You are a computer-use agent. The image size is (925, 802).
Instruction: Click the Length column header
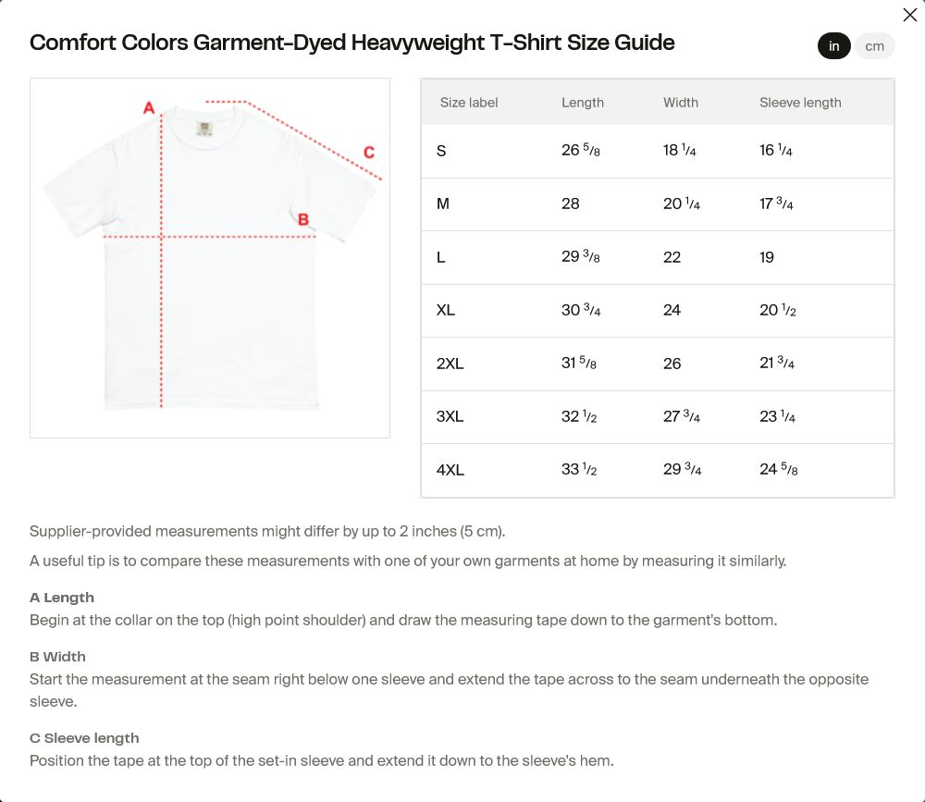point(583,103)
